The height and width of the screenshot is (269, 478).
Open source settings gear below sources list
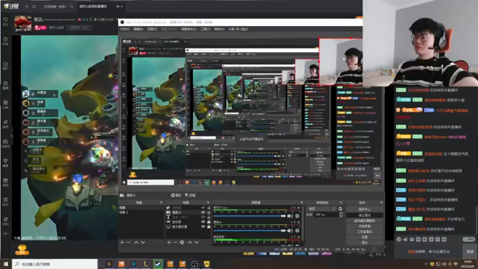click(182, 242)
